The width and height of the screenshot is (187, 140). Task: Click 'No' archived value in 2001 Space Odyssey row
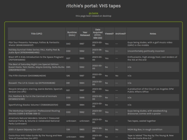117,130
